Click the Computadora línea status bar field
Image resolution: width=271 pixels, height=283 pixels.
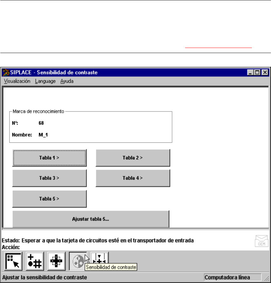[233, 277]
